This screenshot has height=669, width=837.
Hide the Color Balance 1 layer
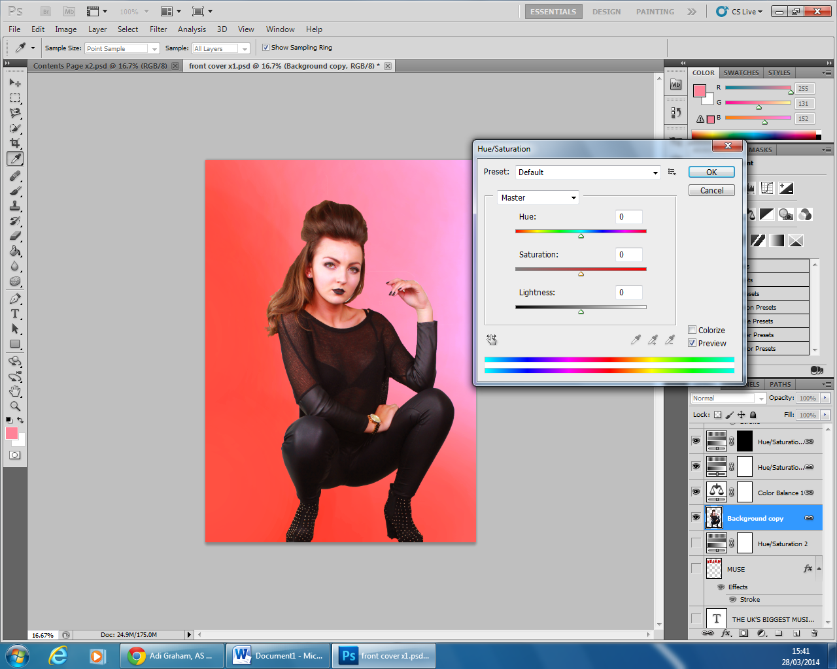696,492
